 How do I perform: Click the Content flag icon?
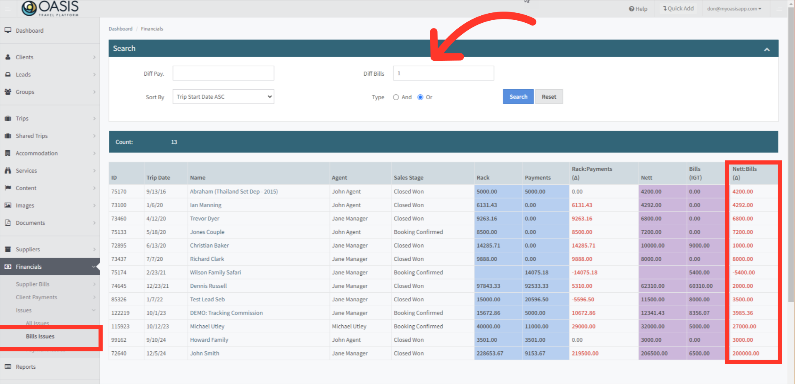pyautogui.click(x=8, y=188)
